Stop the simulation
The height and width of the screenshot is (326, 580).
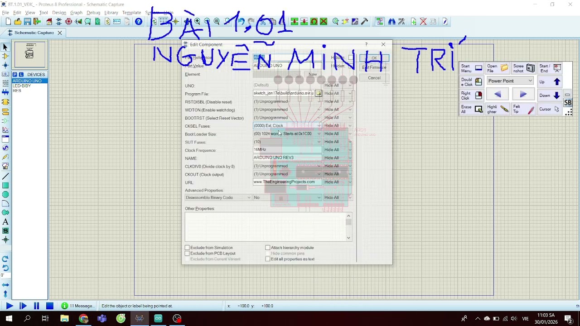pos(50,306)
